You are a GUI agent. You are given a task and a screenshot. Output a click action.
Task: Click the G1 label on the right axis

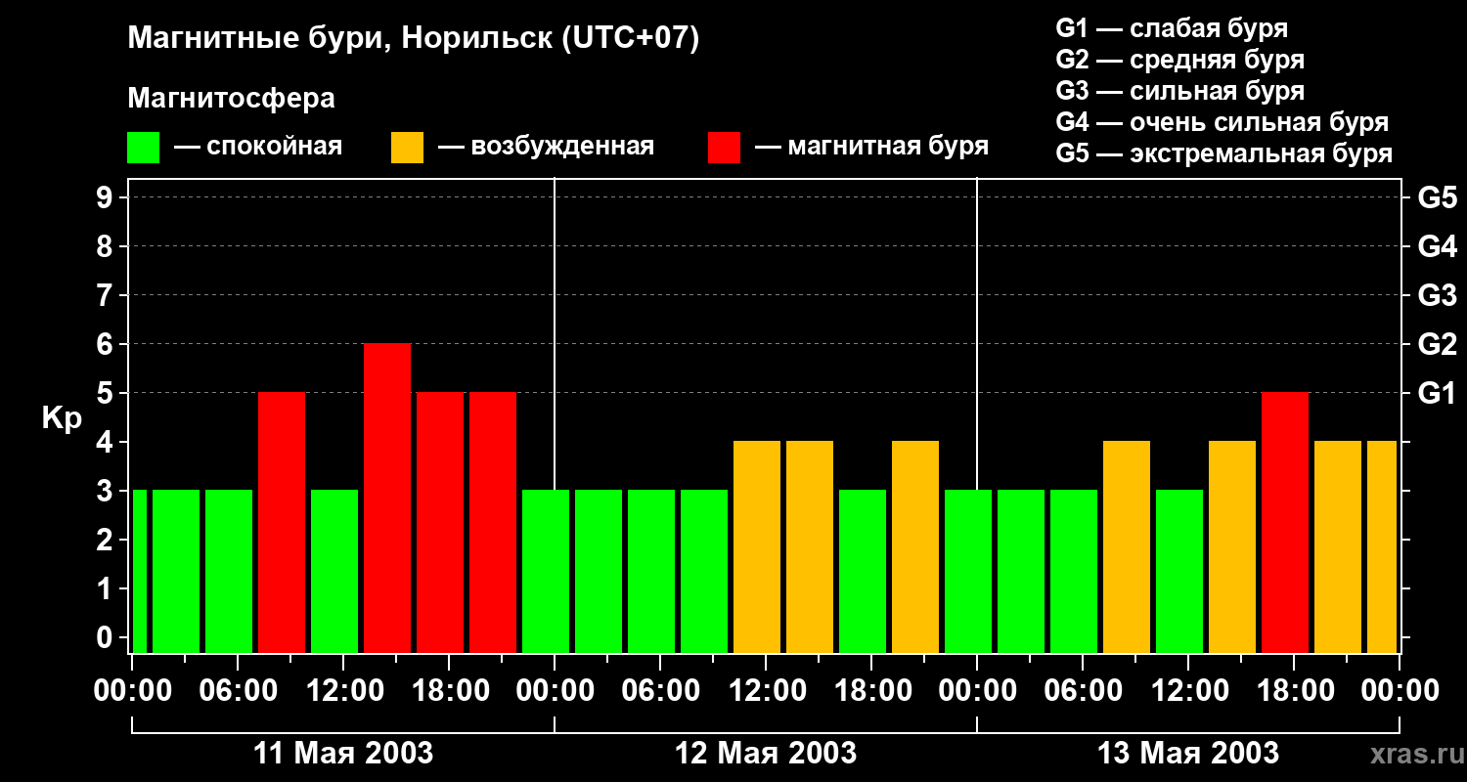pos(1437,394)
